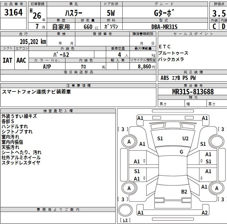Click the inspector note 各部S
This screenshot has width=227, height=224.
coord(8,121)
